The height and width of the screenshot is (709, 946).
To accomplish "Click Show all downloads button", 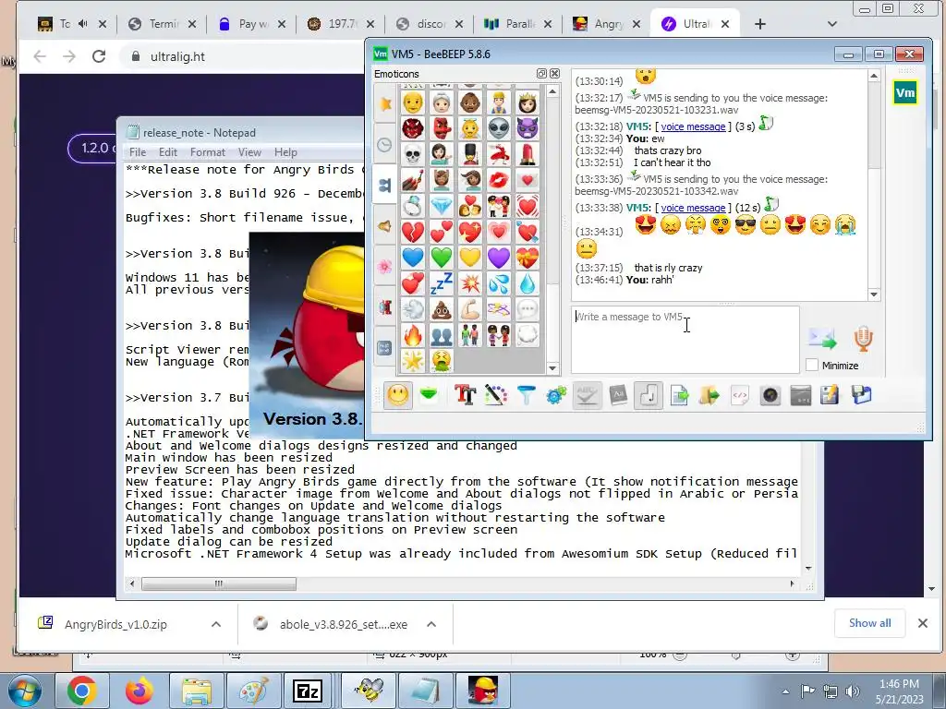I will coord(869,623).
